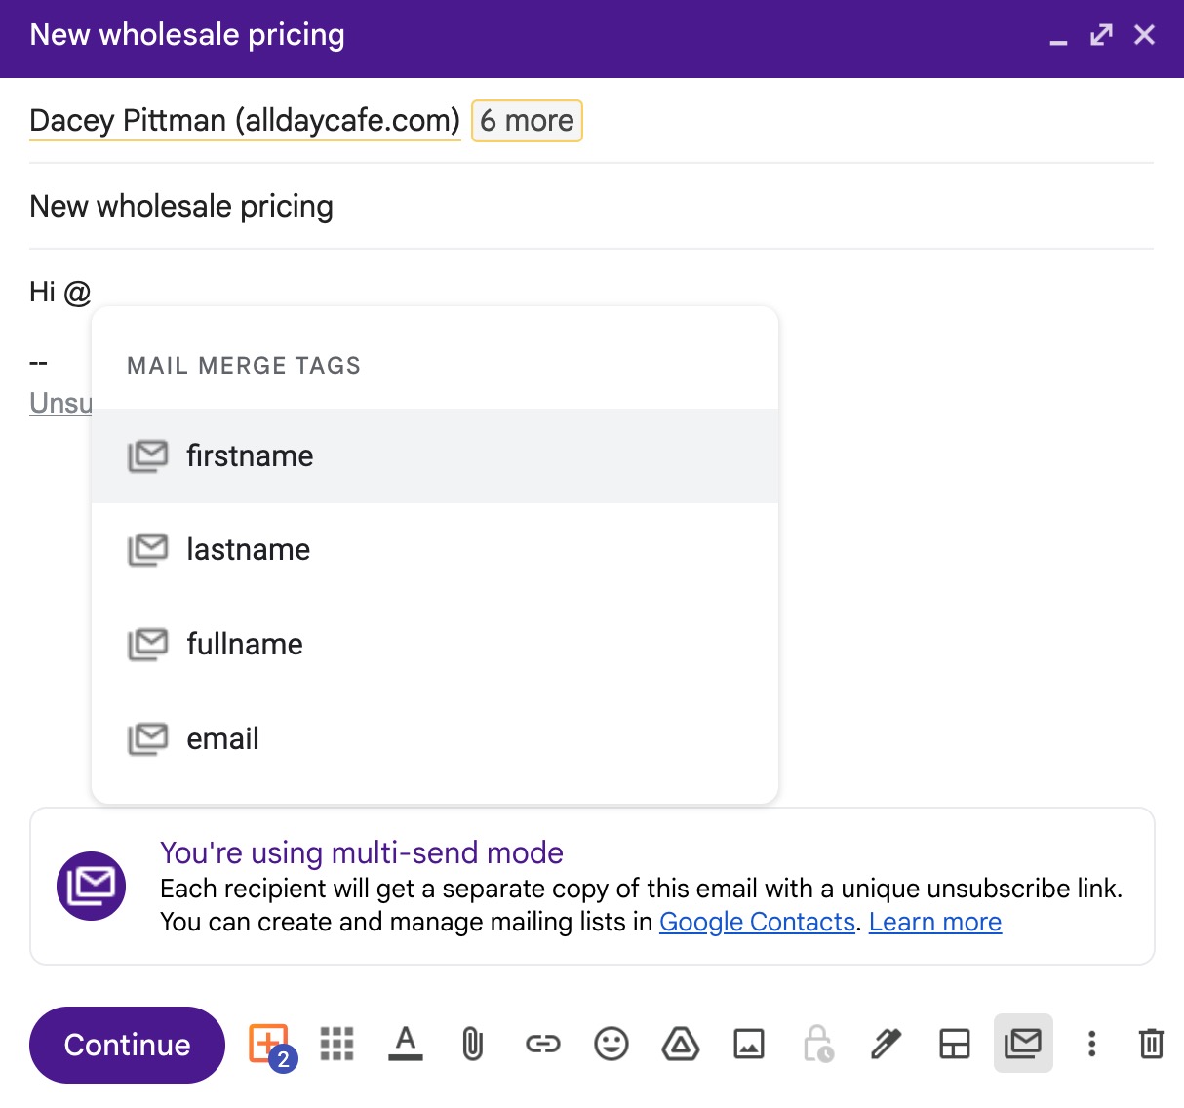
Task: Open the apps grid icon
Action: tap(336, 1044)
